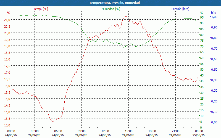Click the blue 0,00 tick on pressure axis
221x138 pixels.
(x=214, y=122)
